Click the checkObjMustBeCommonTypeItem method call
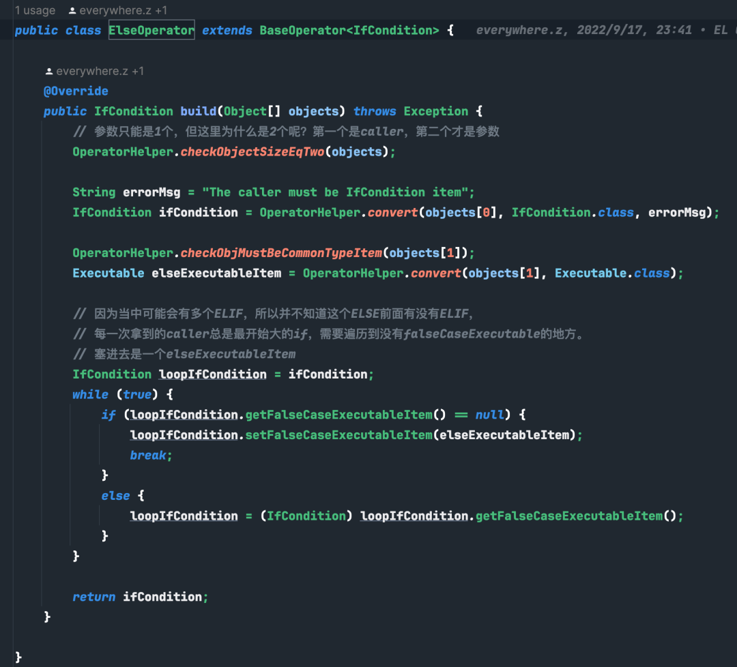This screenshot has width=737, height=667. 281,253
